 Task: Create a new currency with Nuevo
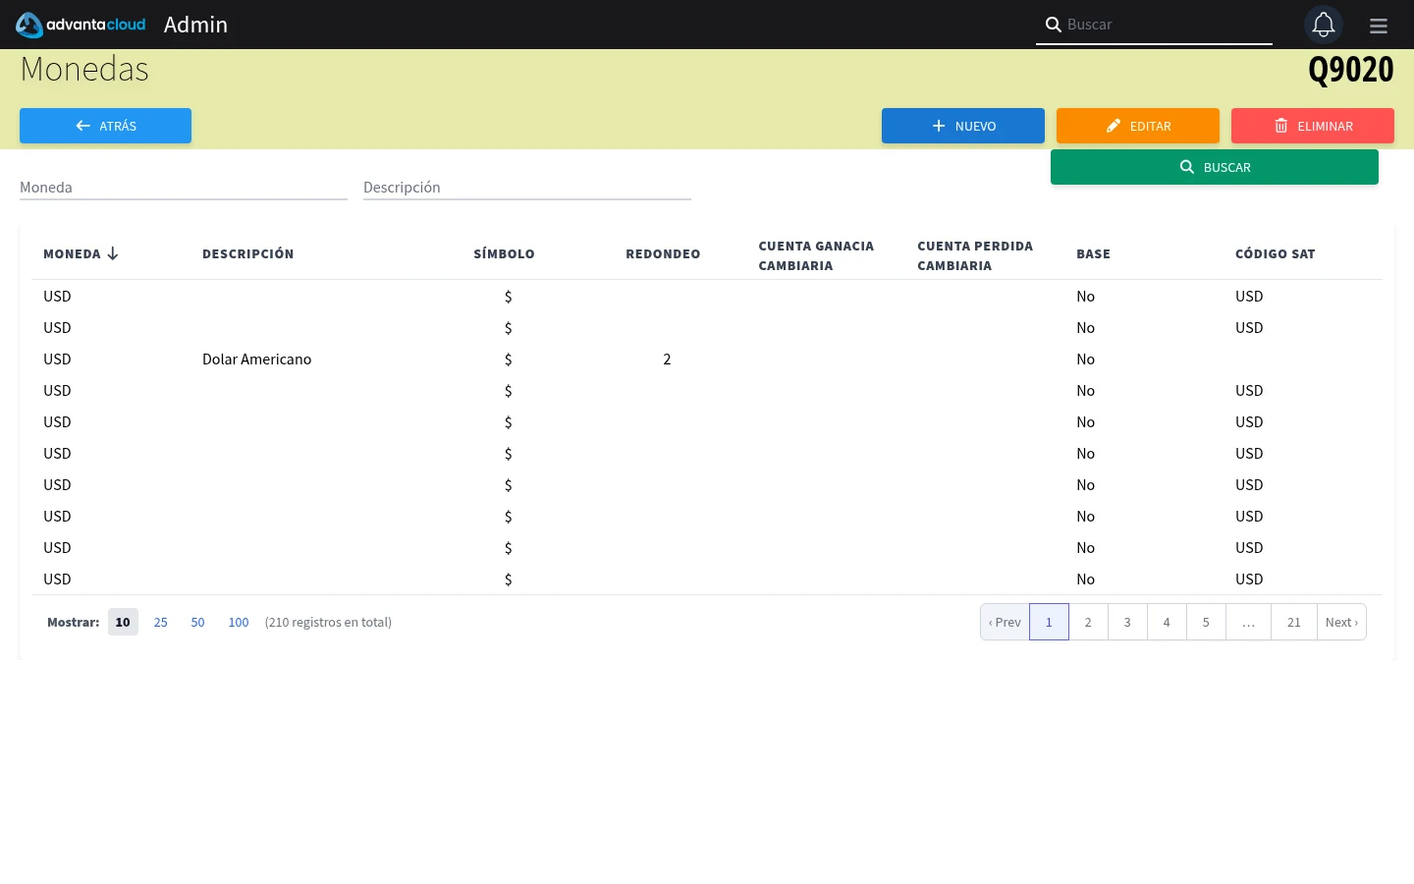pos(963,126)
